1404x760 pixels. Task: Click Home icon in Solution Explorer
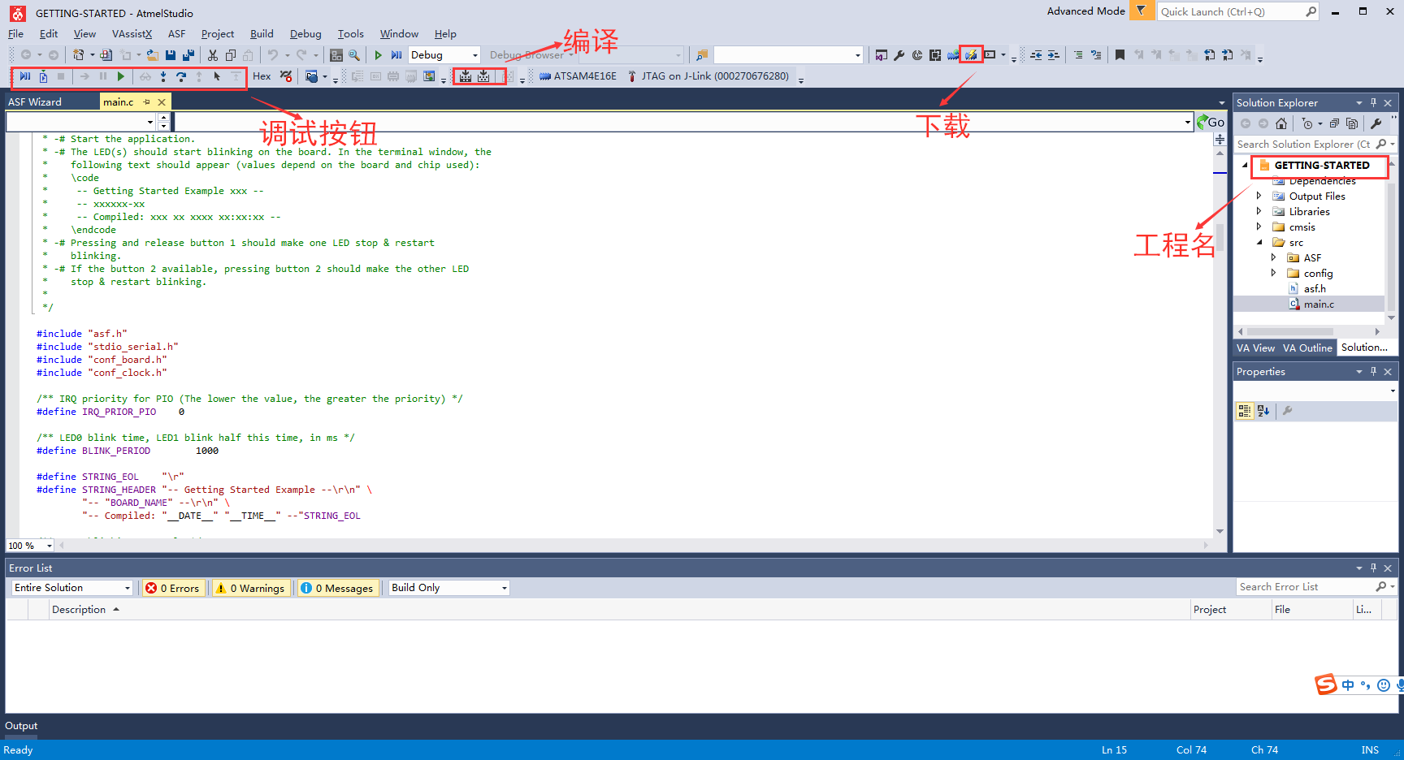[1281, 123]
